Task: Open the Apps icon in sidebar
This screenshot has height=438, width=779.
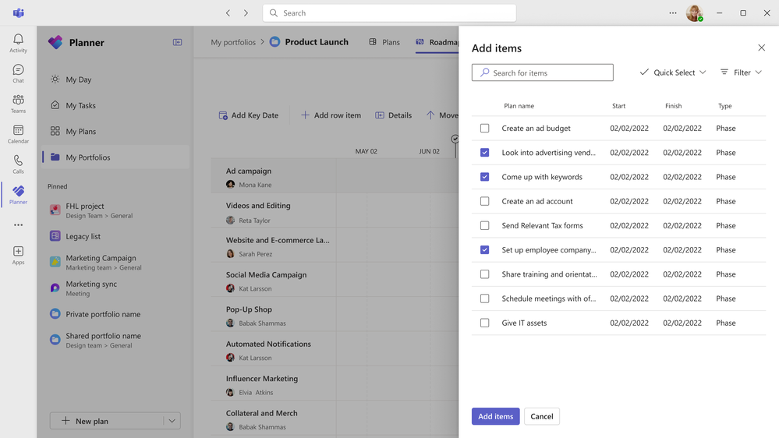Action: coord(18,255)
